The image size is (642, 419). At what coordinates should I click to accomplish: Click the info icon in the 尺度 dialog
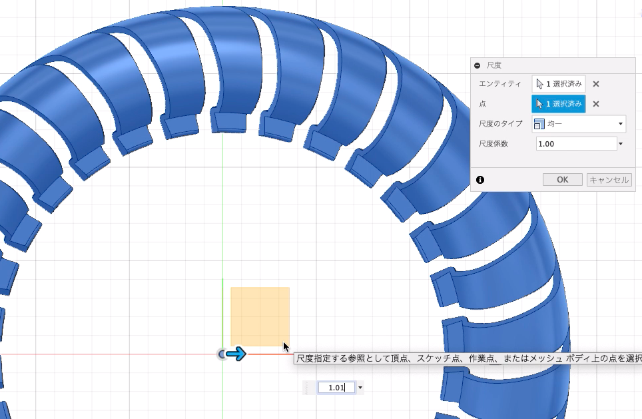coord(480,180)
